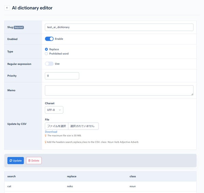Click the Delete button
This screenshot has width=204, height=193.
[34, 161]
